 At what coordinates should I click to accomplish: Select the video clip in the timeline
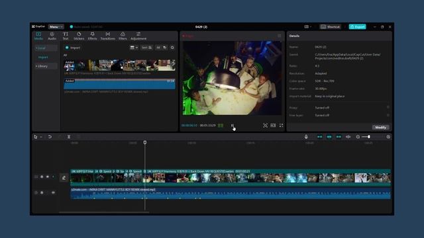231,178
